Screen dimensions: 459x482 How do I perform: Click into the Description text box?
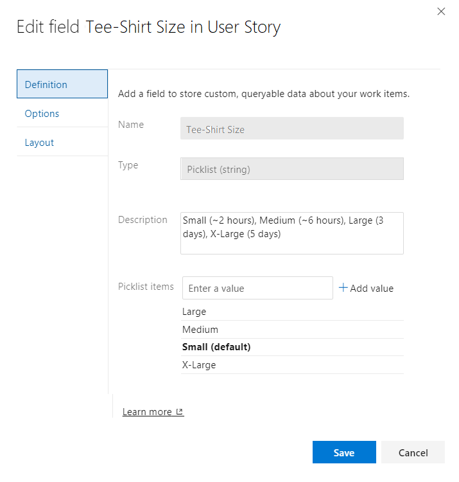(291, 233)
